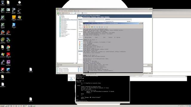The image size is (191, 107).
Task: Open Help menu in vSphere Client
Action: 78,11
